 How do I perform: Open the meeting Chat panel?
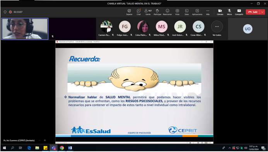(x=138, y=12)
